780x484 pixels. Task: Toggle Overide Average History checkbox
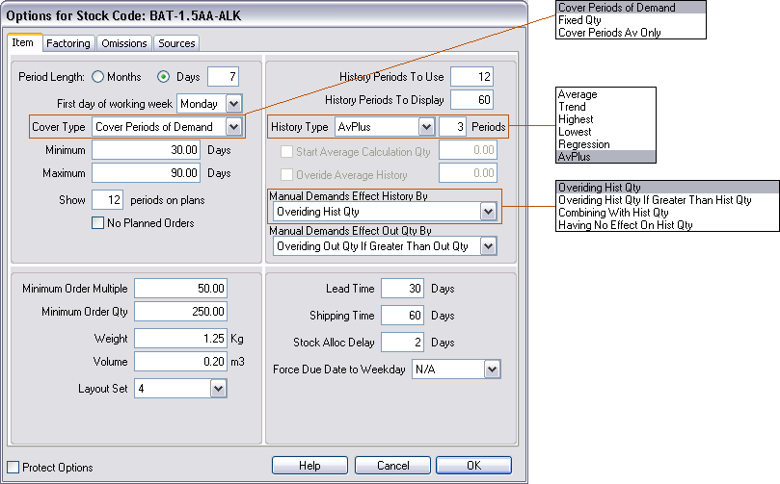(x=286, y=175)
